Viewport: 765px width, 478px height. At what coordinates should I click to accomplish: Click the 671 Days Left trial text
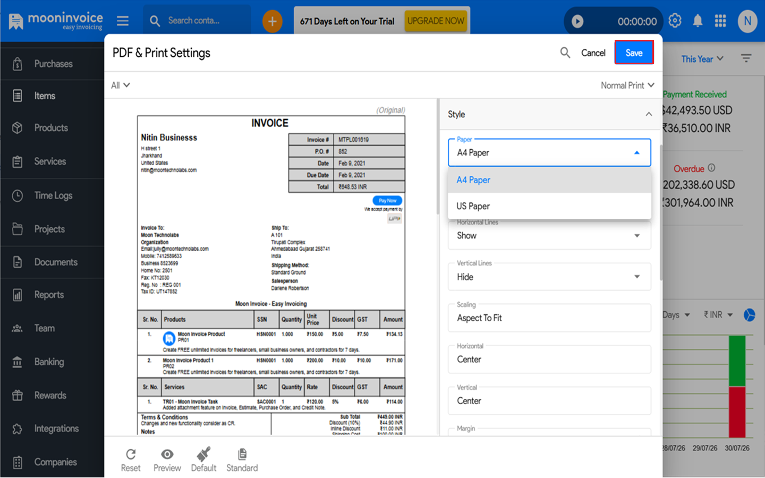coord(347,21)
